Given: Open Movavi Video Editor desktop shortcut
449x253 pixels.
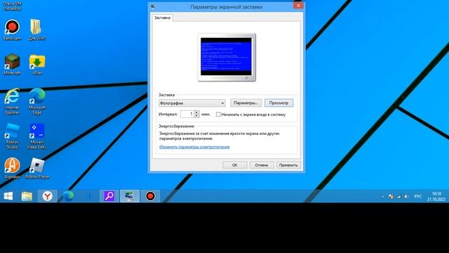Looking at the screenshot, I should pos(37,136).
